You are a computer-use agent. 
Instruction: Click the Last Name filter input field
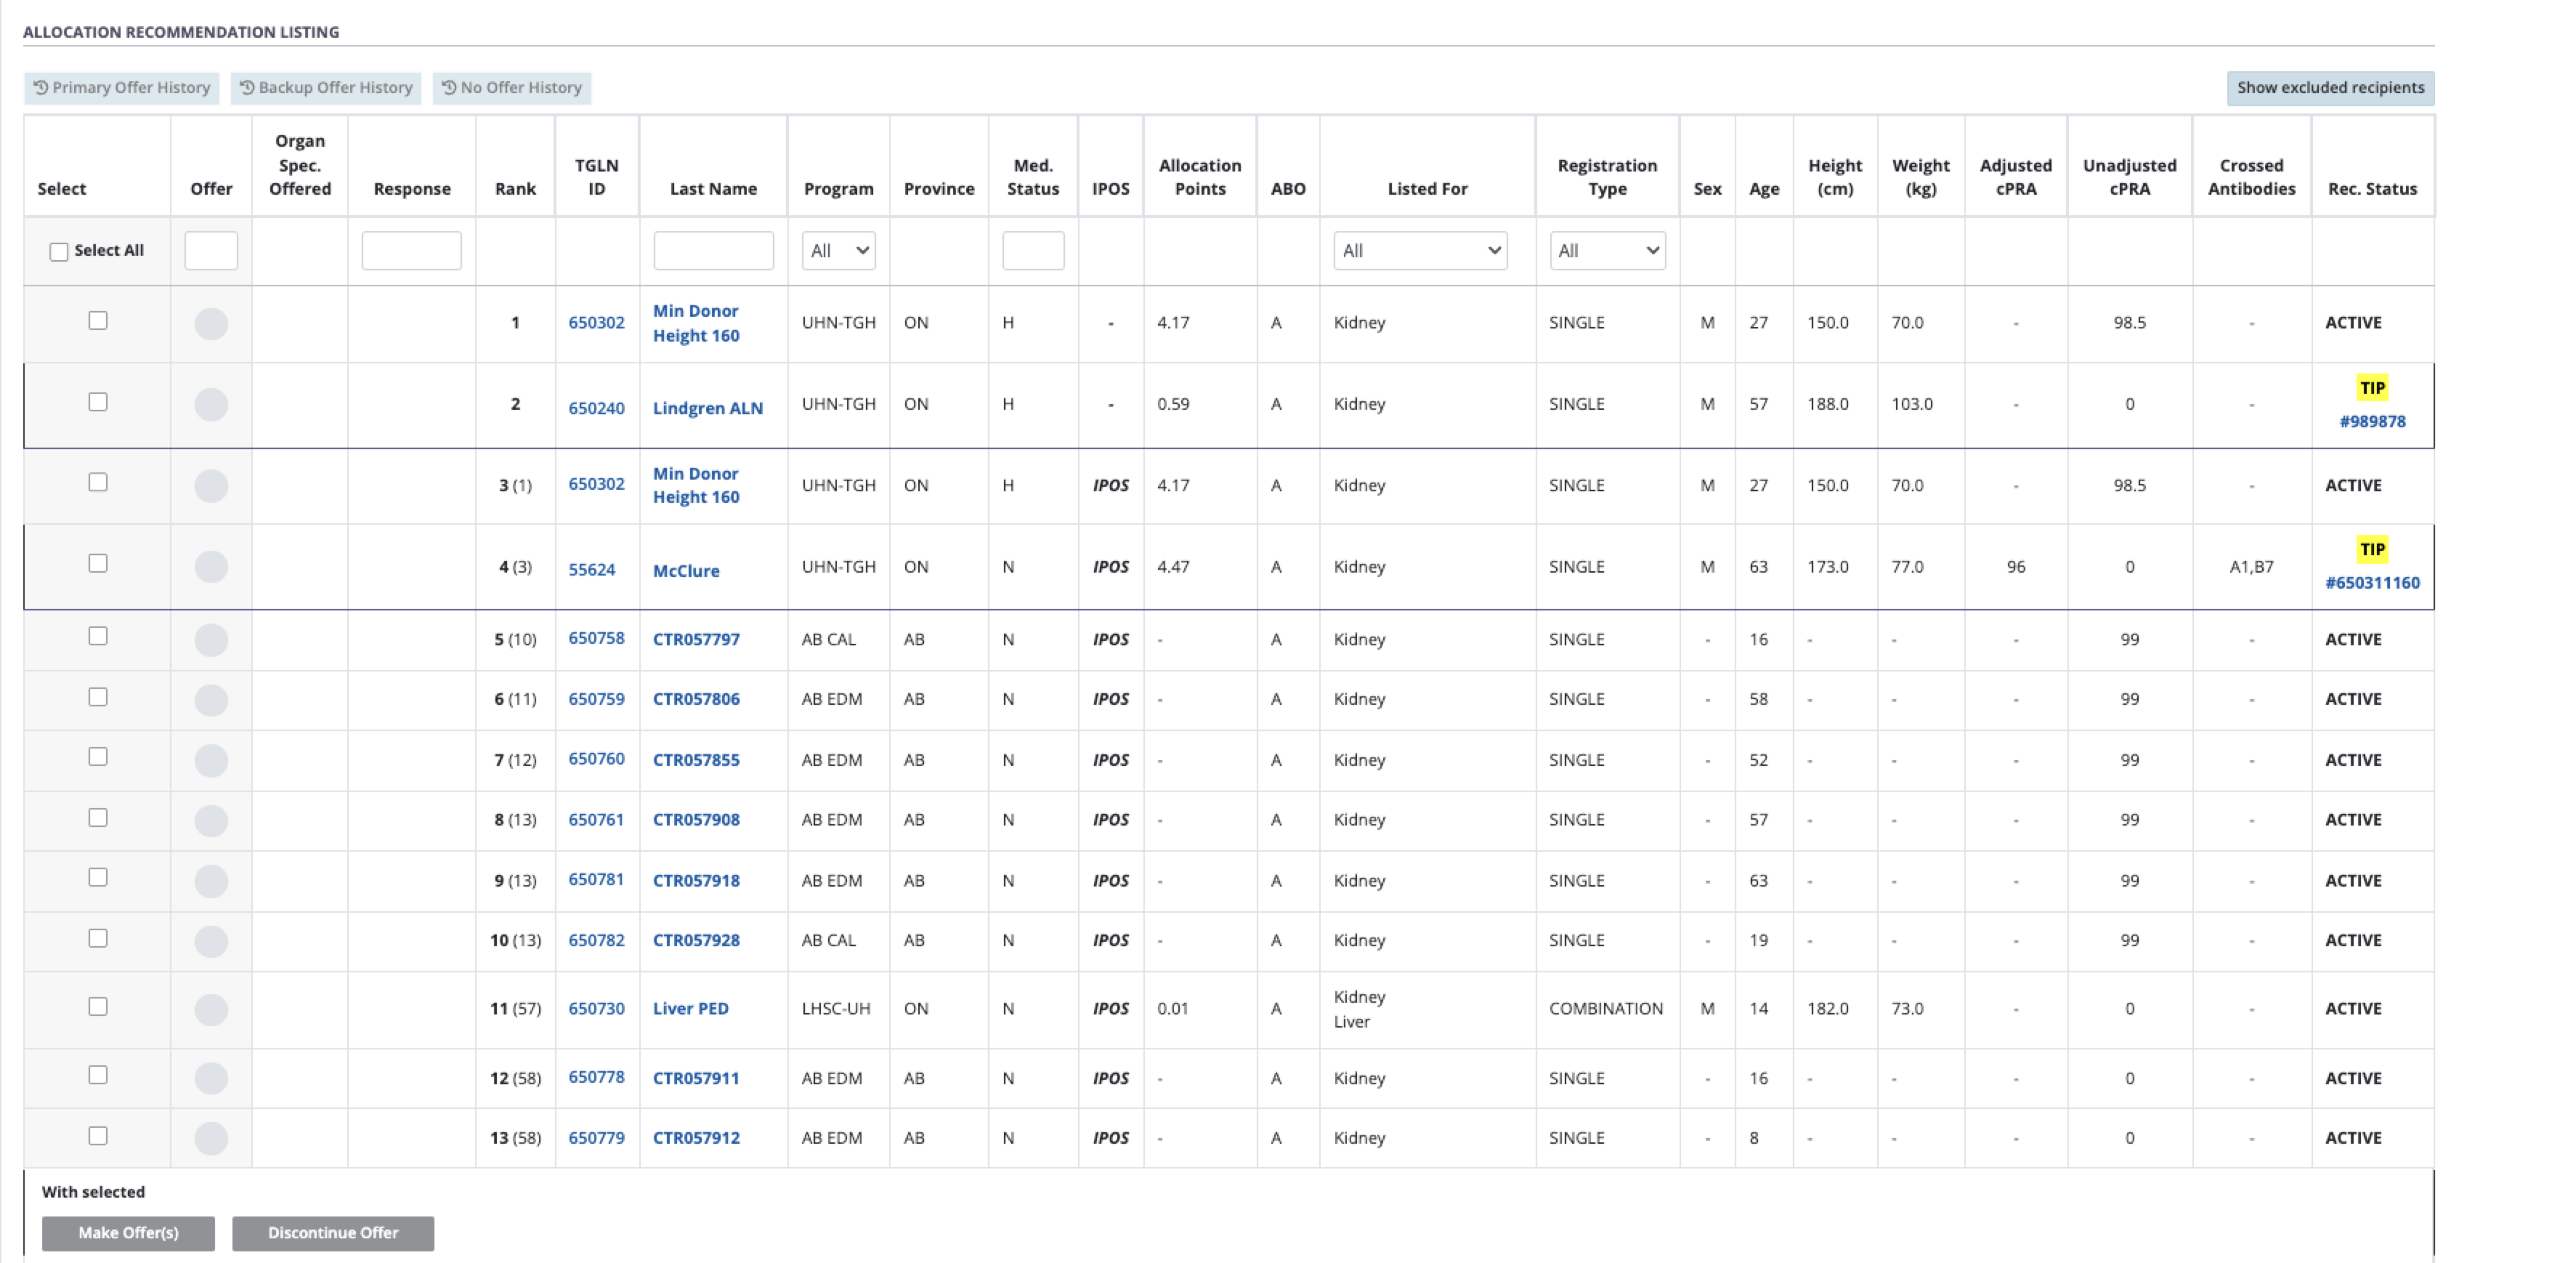[713, 250]
